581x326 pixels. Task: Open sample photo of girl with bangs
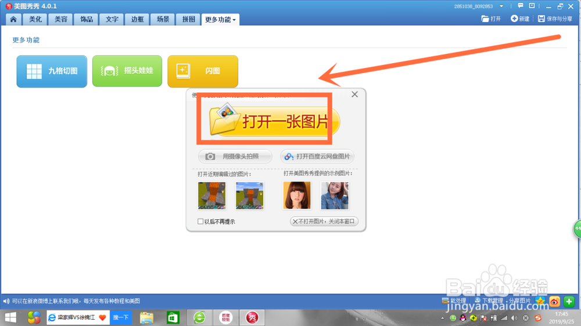(297, 195)
